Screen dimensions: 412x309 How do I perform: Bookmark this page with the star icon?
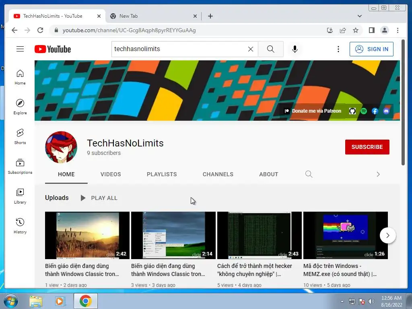click(356, 30)
